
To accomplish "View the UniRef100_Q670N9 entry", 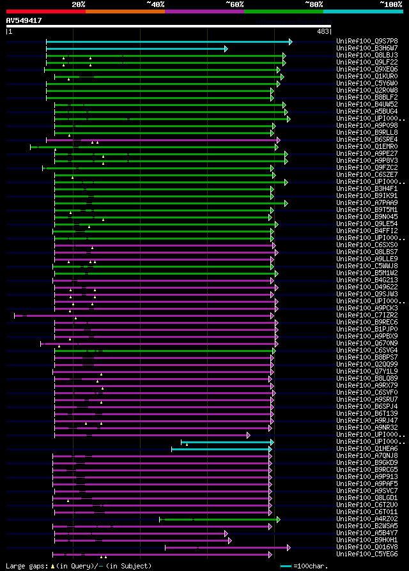I will pyautogui.click(x=367, y=343).
